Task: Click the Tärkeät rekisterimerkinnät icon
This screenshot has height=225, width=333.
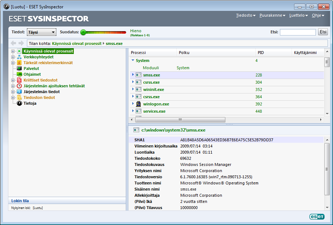Action: 19,63
